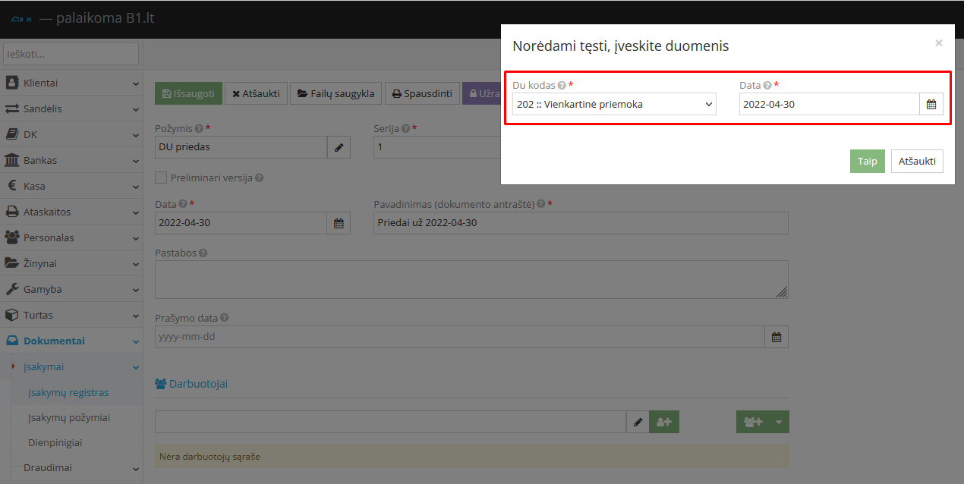The height and width of the screenshot is (484, 964).
Task: Click help icon next to Du kodas
Action: click(x=562, y=86)
